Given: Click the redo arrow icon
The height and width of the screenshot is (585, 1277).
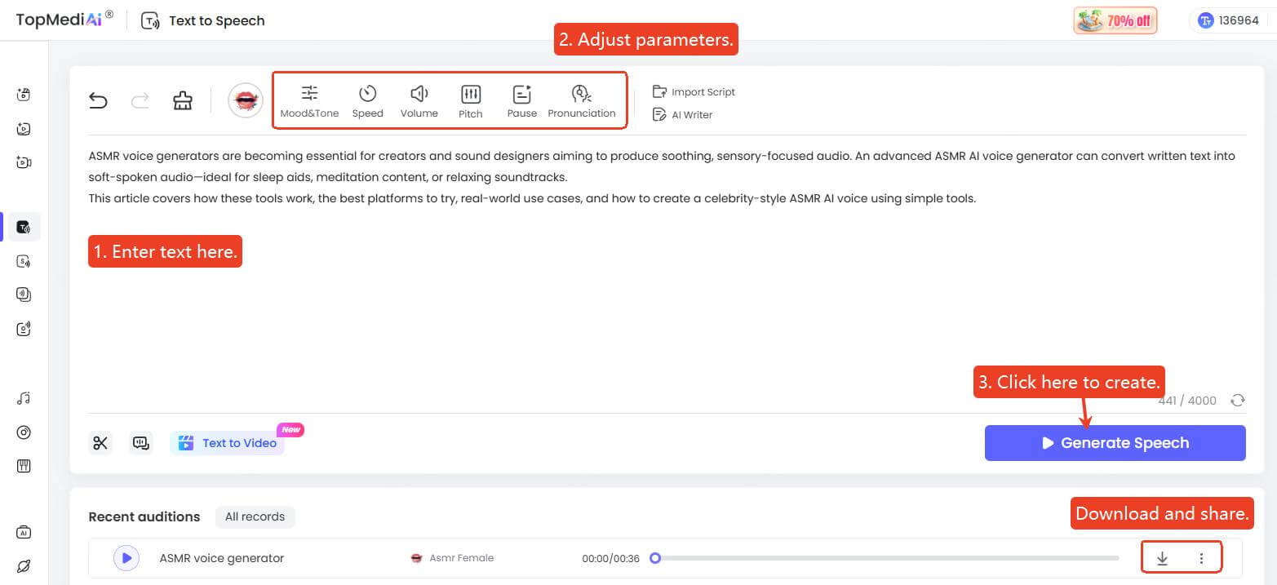Looking at the screenshot, I should [140, 100].
